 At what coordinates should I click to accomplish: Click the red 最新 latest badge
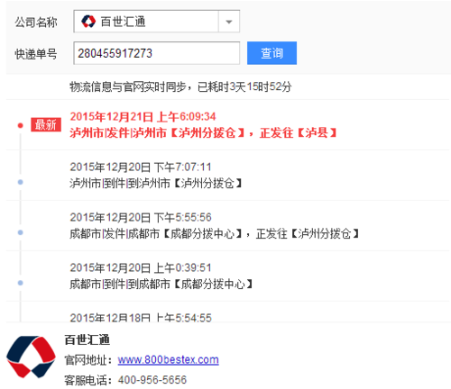tap(46, 124)
